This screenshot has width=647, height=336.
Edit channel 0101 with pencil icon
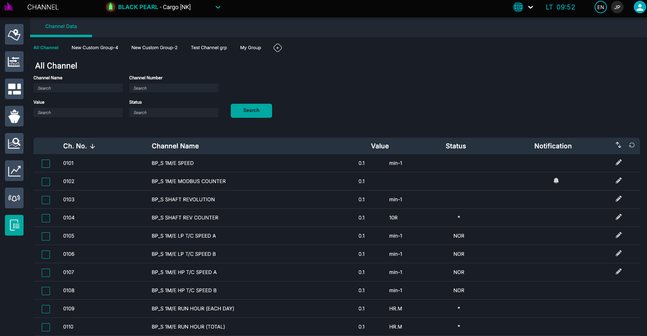[619, 162]
